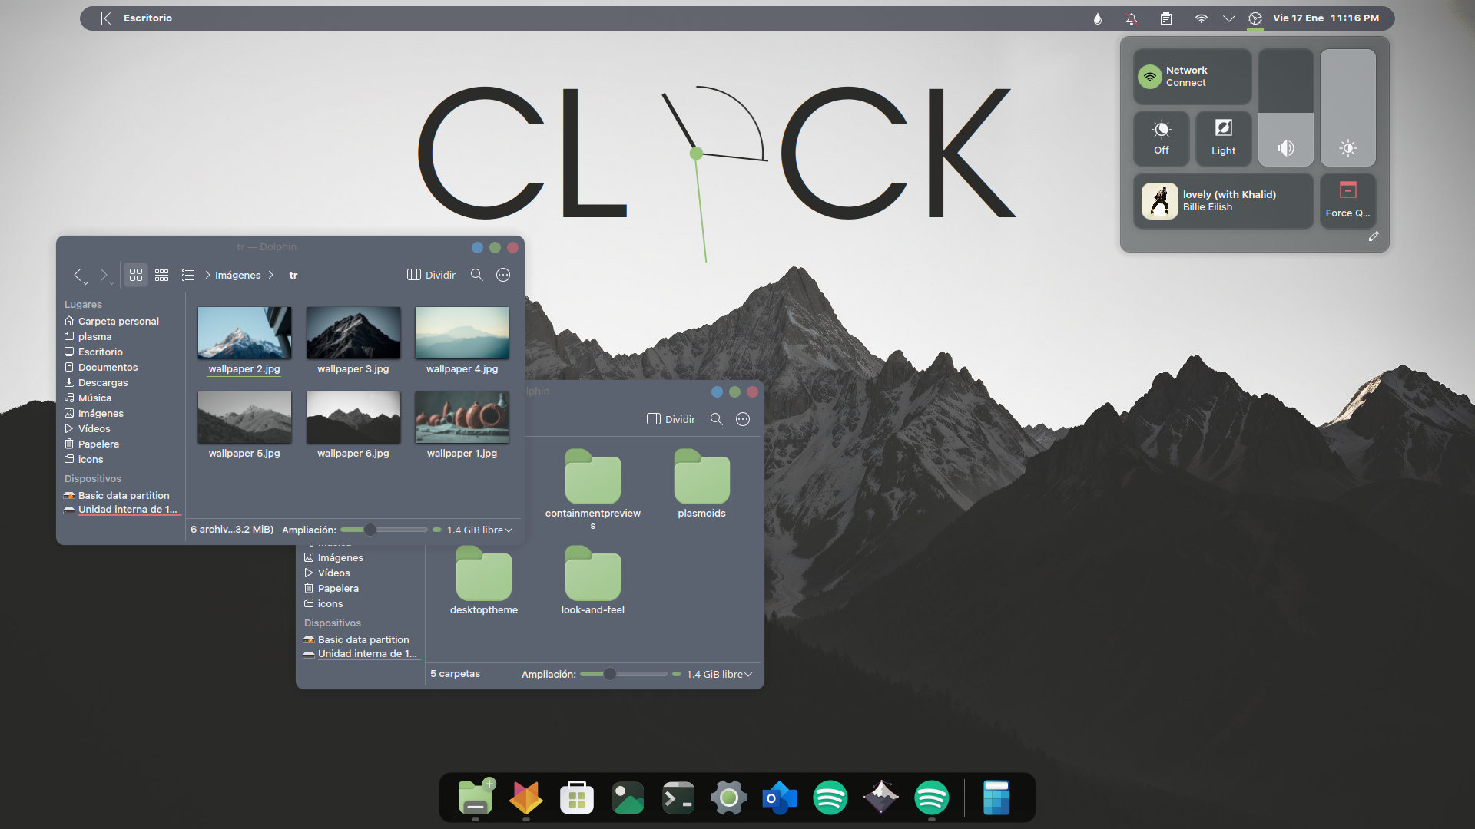Click the Force Quit tile
The width and height of the screenshot is (1475, 829).
pyautogui.click(x=1347, y=200)
